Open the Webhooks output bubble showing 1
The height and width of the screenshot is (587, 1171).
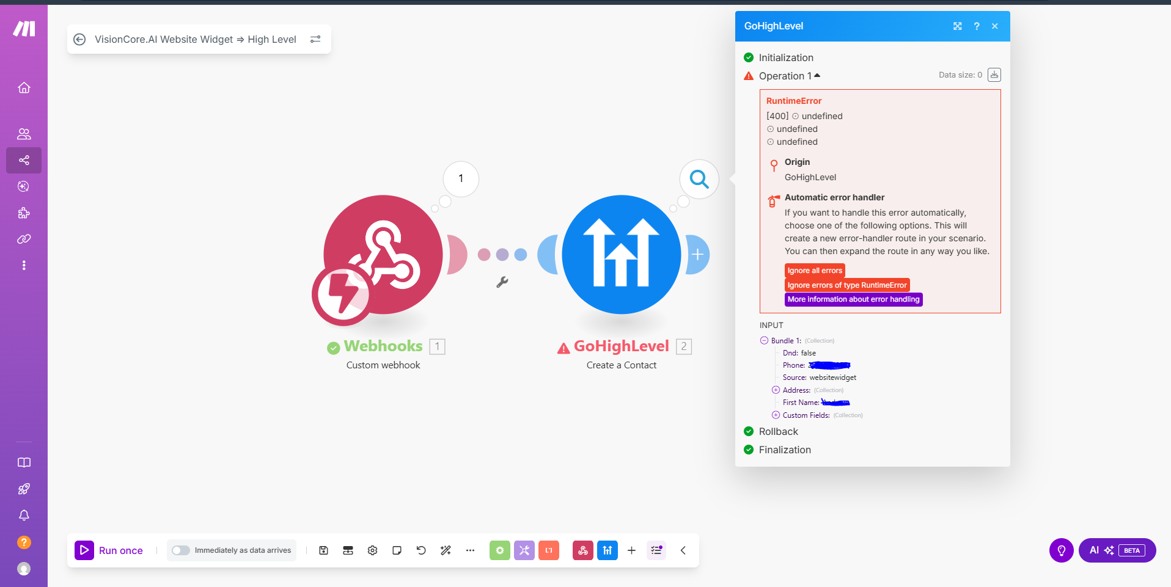(461, 179)
